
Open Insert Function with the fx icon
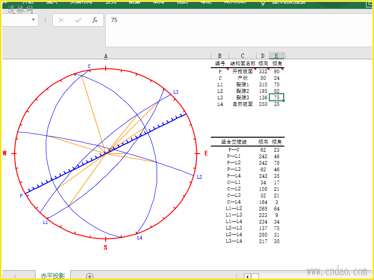coord(95,20)
